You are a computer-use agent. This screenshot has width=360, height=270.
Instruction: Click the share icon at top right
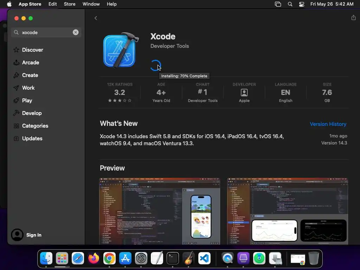[353, 18]
